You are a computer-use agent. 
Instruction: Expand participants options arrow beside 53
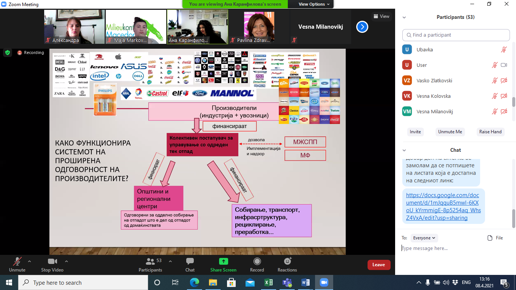point(170,261)
